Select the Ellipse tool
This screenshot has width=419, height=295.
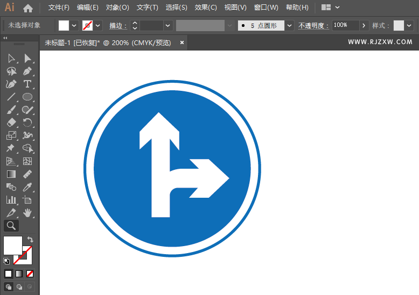[x=27, y=97]
